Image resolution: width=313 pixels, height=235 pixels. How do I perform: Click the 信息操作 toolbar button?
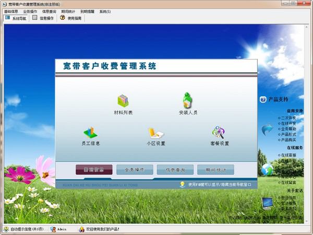pos(43,18)
